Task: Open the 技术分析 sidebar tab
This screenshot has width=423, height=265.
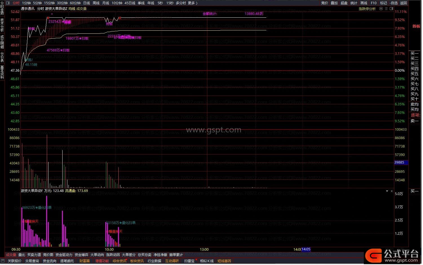Action: (x=2, y=25)
